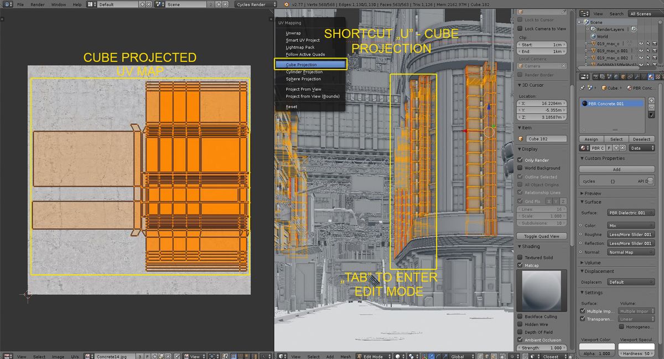Select Cube Projection in UV Mapping menu
This screenshot has width=664, height=359.
click(310, 64)
